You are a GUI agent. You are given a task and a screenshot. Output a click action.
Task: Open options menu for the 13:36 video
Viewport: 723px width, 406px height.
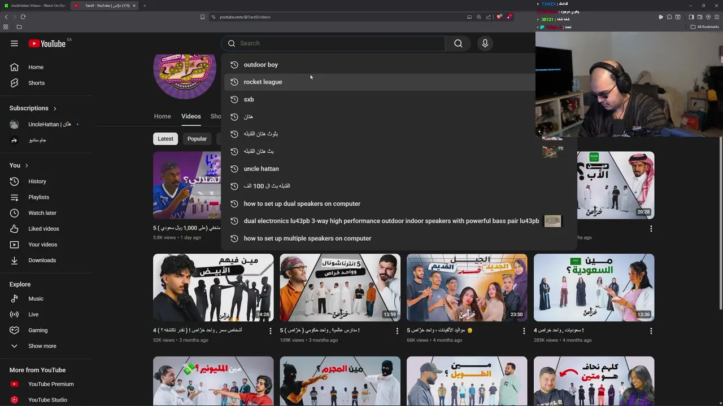[651, 331]
